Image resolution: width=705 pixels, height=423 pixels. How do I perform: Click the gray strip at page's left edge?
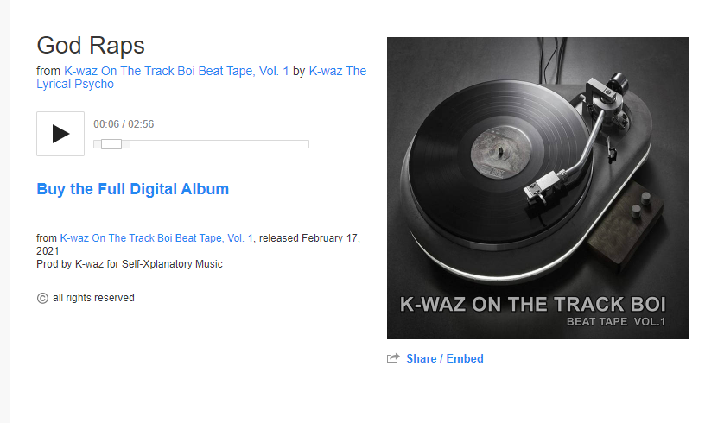click(5, 211)
